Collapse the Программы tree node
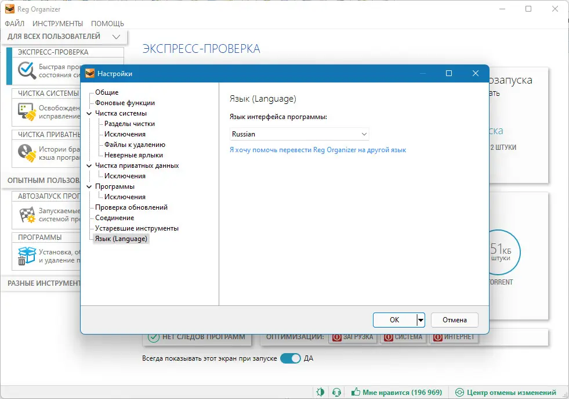Screen dimensions: 569x399 coord(89,186)
